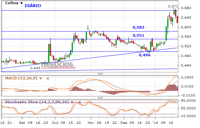Open the MACD (12,26,9) settings dropdown arrow
This screenshot has width=200, height=128.
coord(40,78)
